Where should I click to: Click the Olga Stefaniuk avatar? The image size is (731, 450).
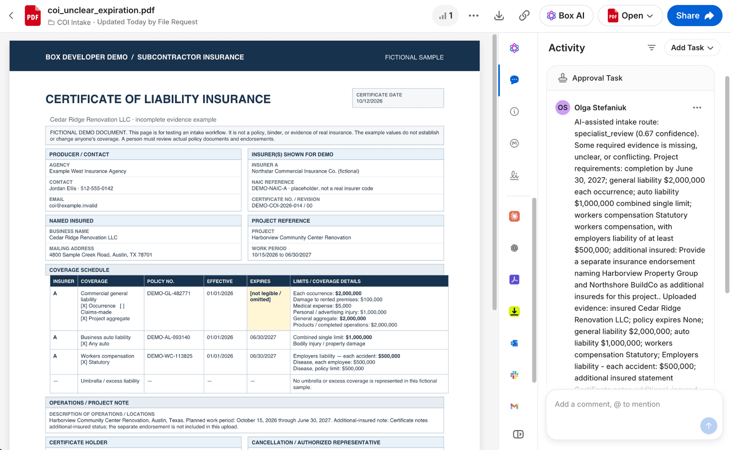click(562, 108)
